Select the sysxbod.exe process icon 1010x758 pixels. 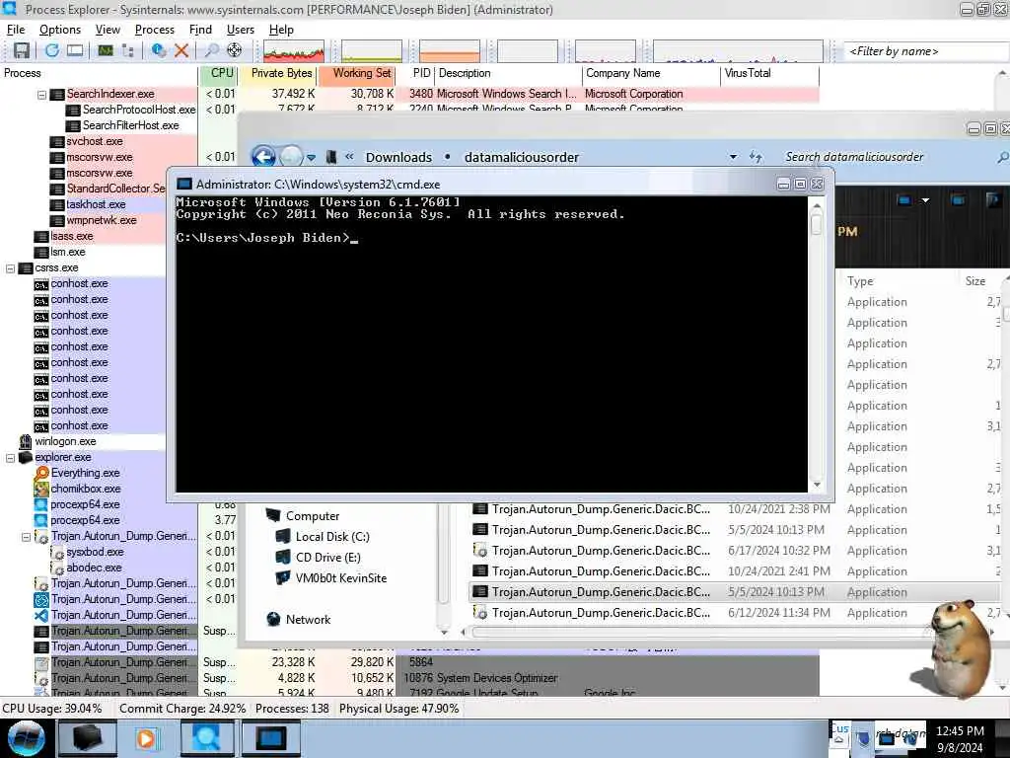pos(57,553)
